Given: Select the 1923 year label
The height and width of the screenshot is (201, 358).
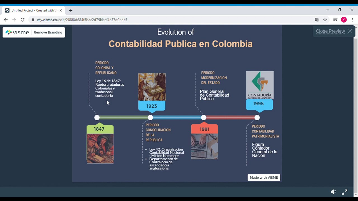Looking at the screenshot, I should (152, 106).
